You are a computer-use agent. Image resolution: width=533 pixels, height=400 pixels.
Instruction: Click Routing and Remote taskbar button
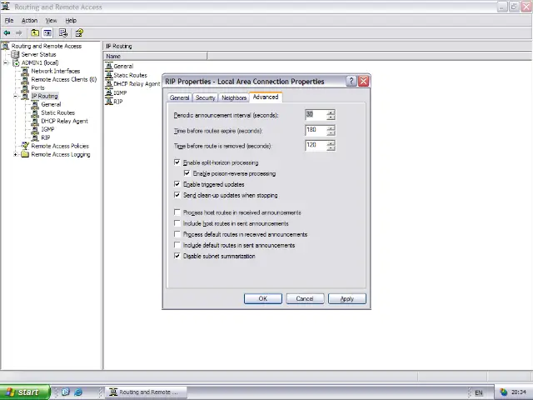tap(146, 392)
